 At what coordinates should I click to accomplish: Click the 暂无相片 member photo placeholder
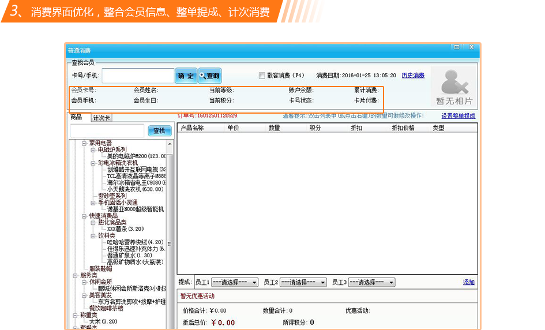454,87
